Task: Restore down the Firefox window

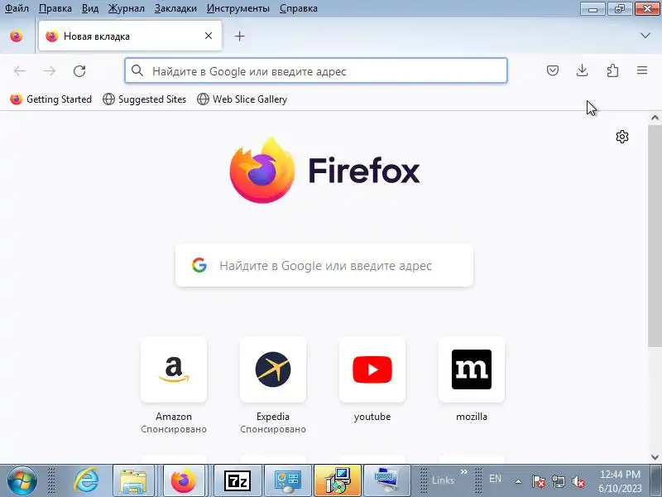Action: pyautogui.click(x=620, y=8)
